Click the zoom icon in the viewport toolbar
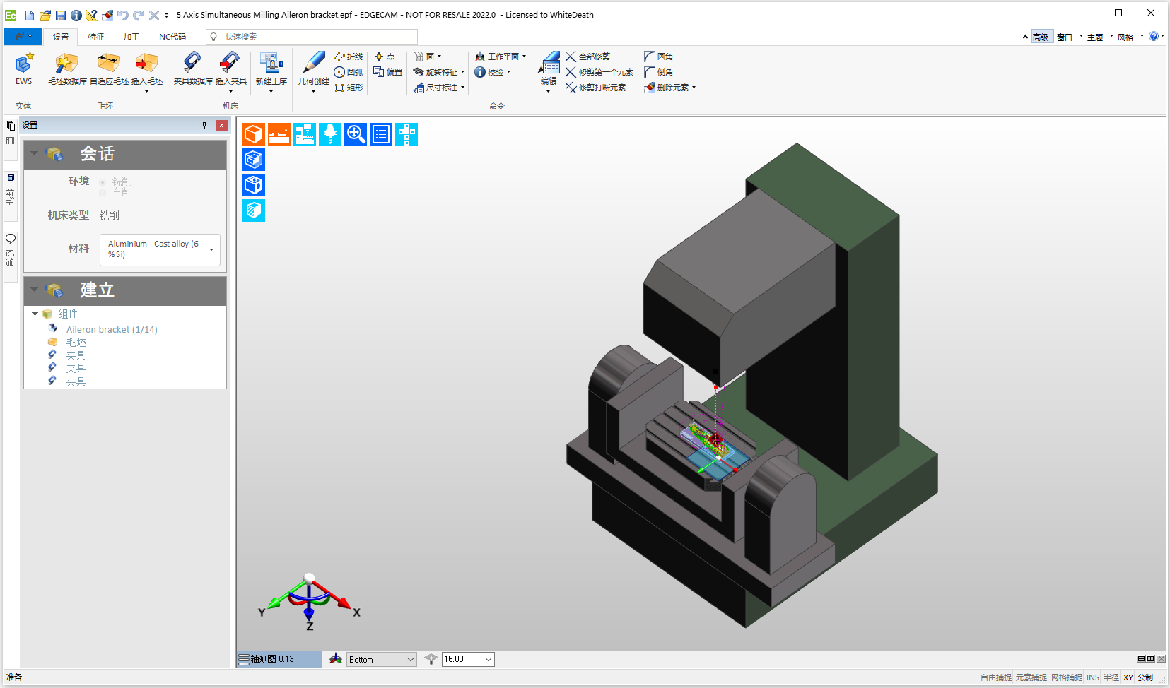The height and width of the screenshot is (688, 1170). click(x=356, y=134)
